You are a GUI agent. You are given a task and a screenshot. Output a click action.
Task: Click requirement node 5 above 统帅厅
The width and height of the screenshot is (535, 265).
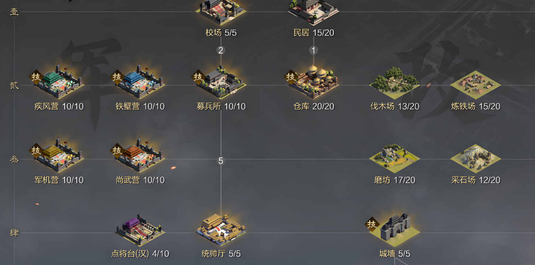click(221, 161)
